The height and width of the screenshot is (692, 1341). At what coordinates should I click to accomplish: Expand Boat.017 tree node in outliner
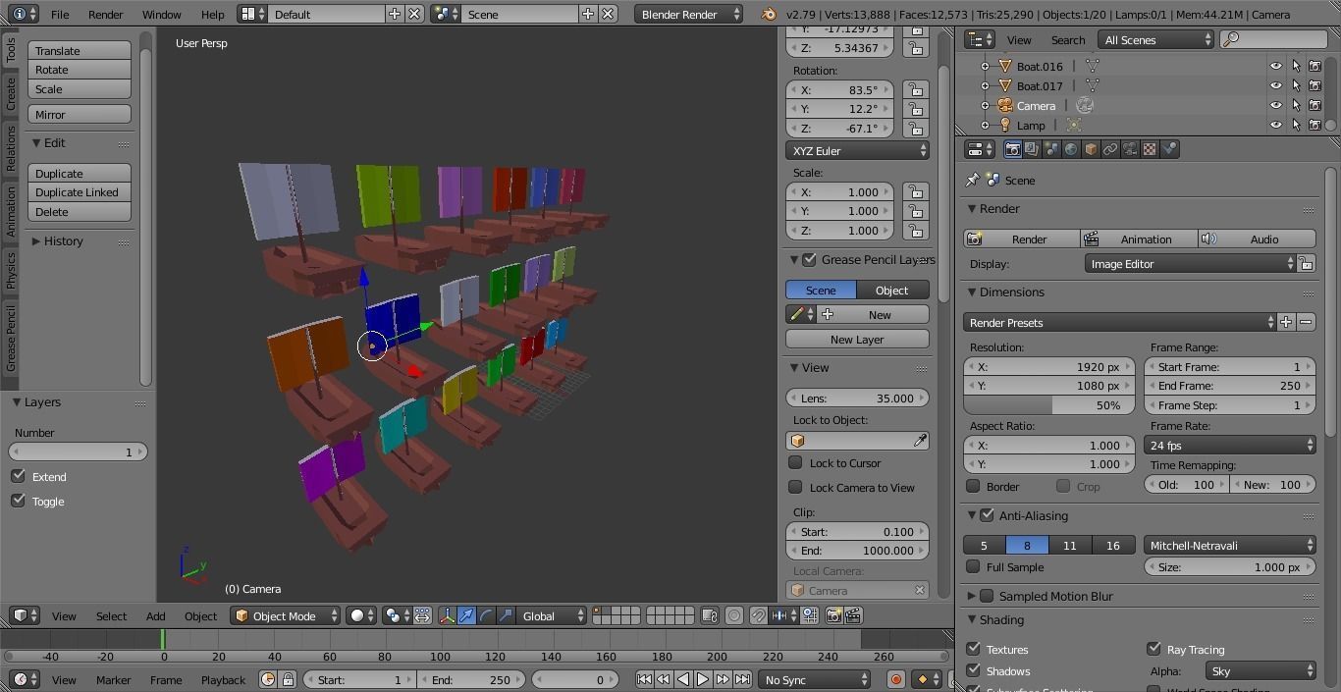[985, 85]
